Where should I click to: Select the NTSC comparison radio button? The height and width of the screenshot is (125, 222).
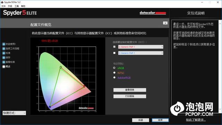[x=114, y=73]
